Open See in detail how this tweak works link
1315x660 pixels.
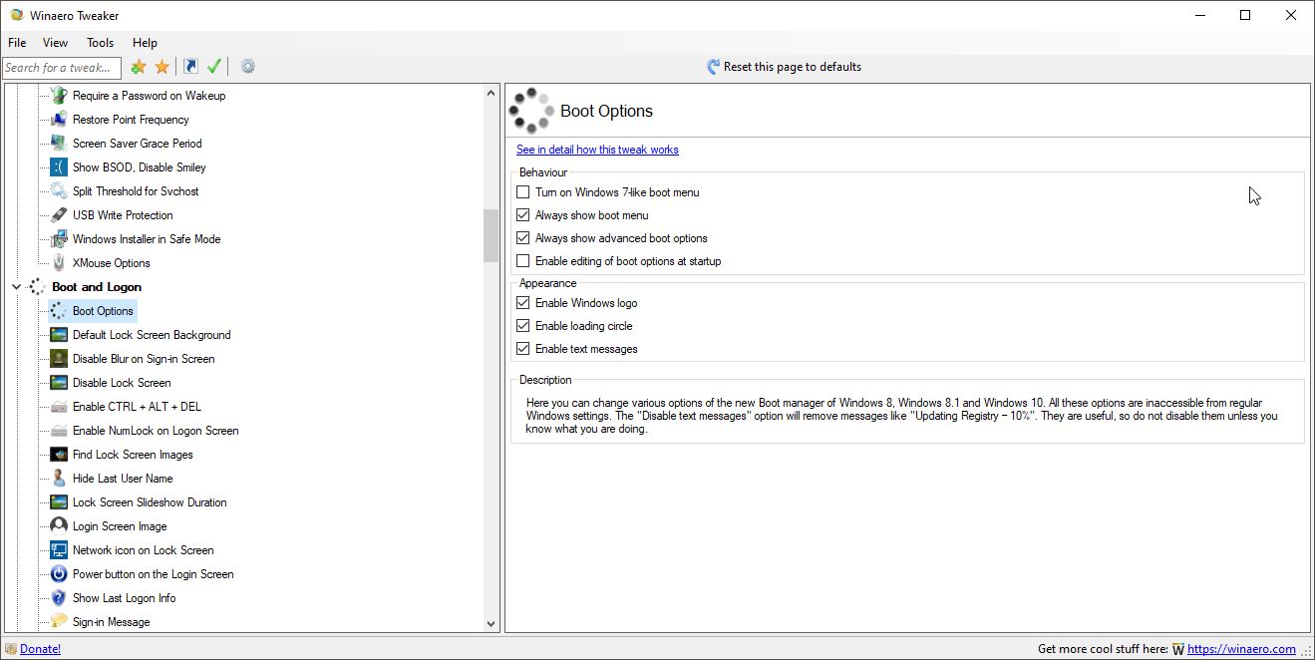[597, 150]
